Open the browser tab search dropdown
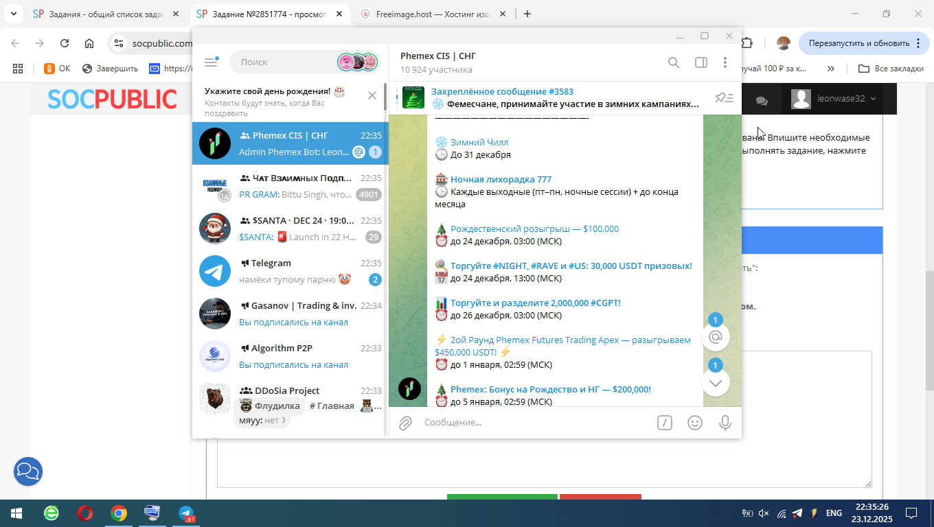The width and height of the screenshot is (934, 527). pyautogui.click(x=14, y=14)
